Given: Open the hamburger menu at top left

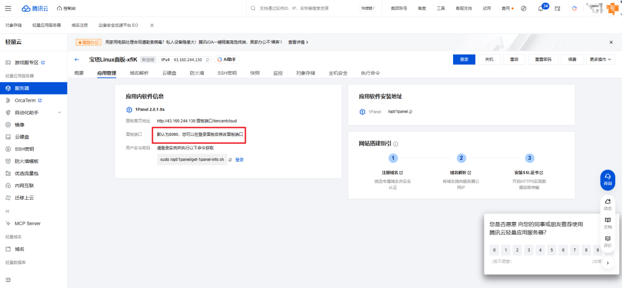Looking at the screenshot, I should point(8,8).
